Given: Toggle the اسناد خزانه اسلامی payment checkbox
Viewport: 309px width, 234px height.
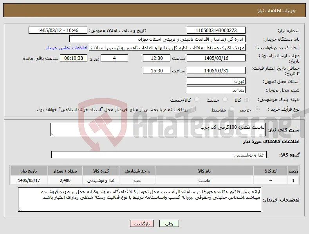Looking at the screenshot, I should point(193,109).
